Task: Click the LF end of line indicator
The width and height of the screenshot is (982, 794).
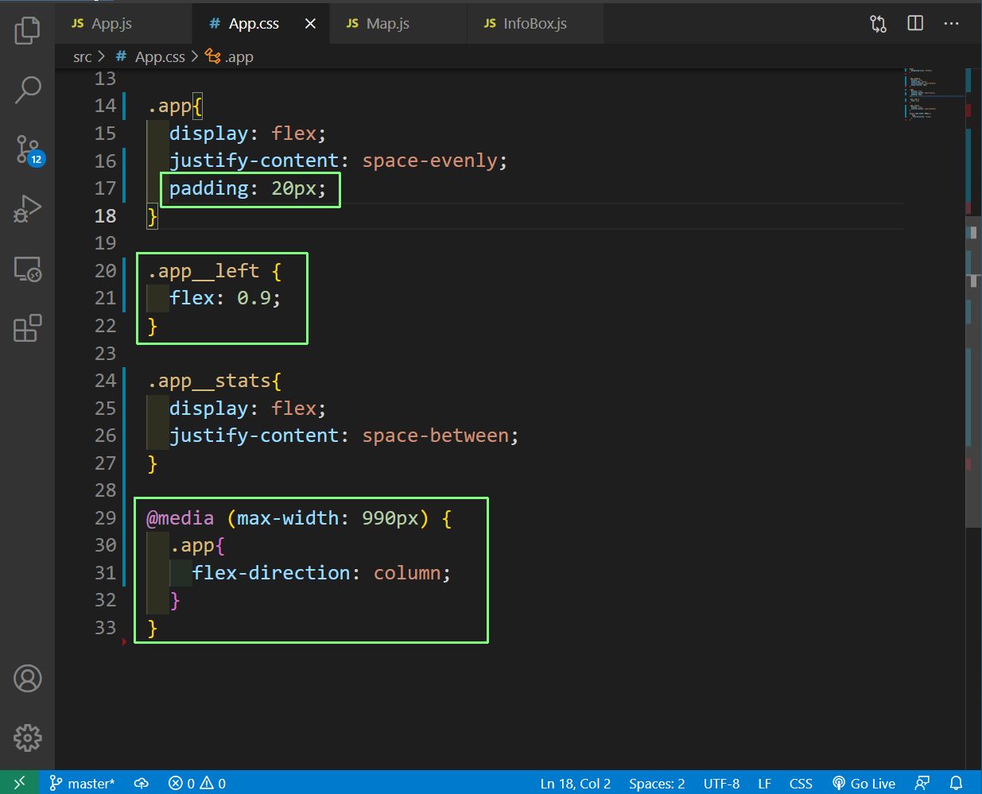Action: (x=764, y=783)
